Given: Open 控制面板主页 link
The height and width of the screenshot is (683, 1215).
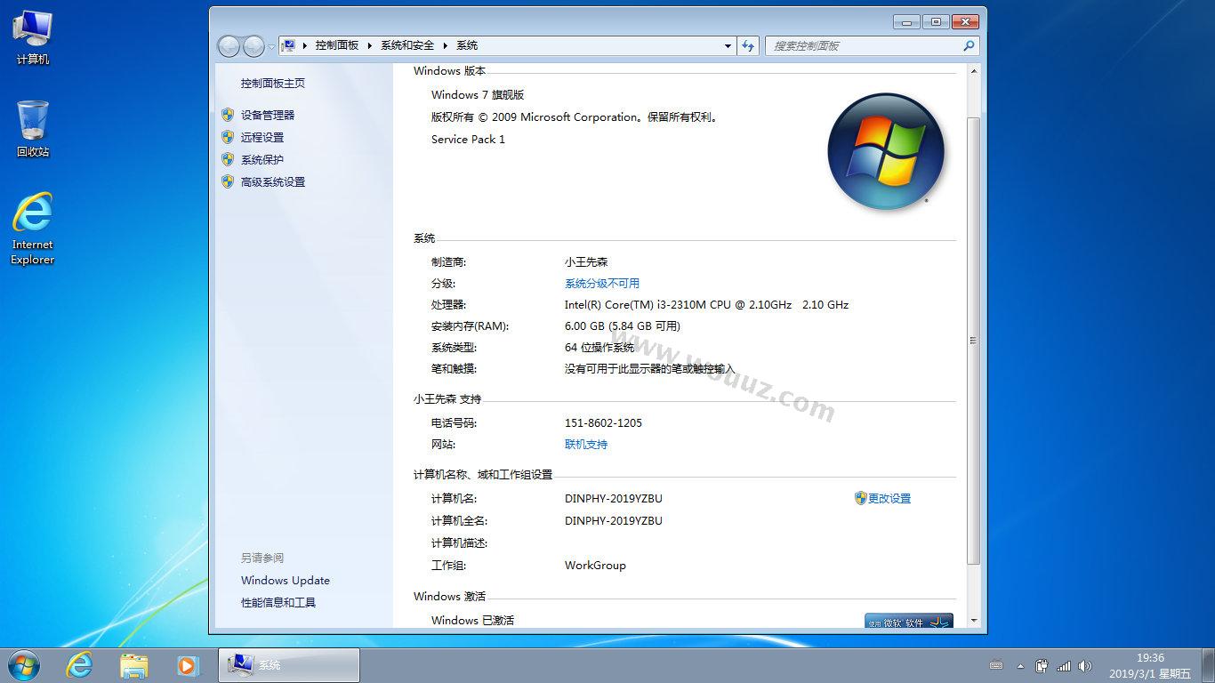Looking at the screenshot, I should [273, 84].
